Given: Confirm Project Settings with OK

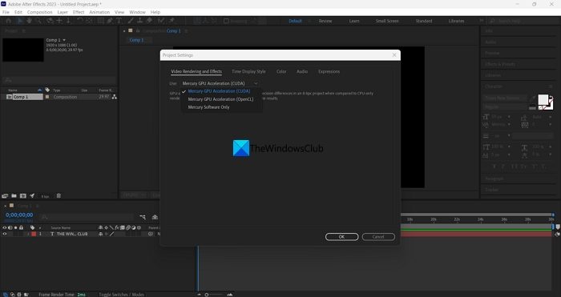Looking at the screenshot, I should [341, 237].
